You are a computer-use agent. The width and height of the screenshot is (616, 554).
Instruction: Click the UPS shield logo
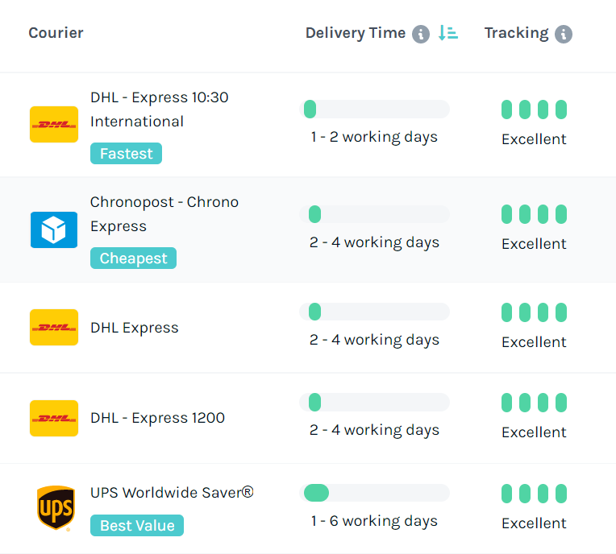point(54,509)
